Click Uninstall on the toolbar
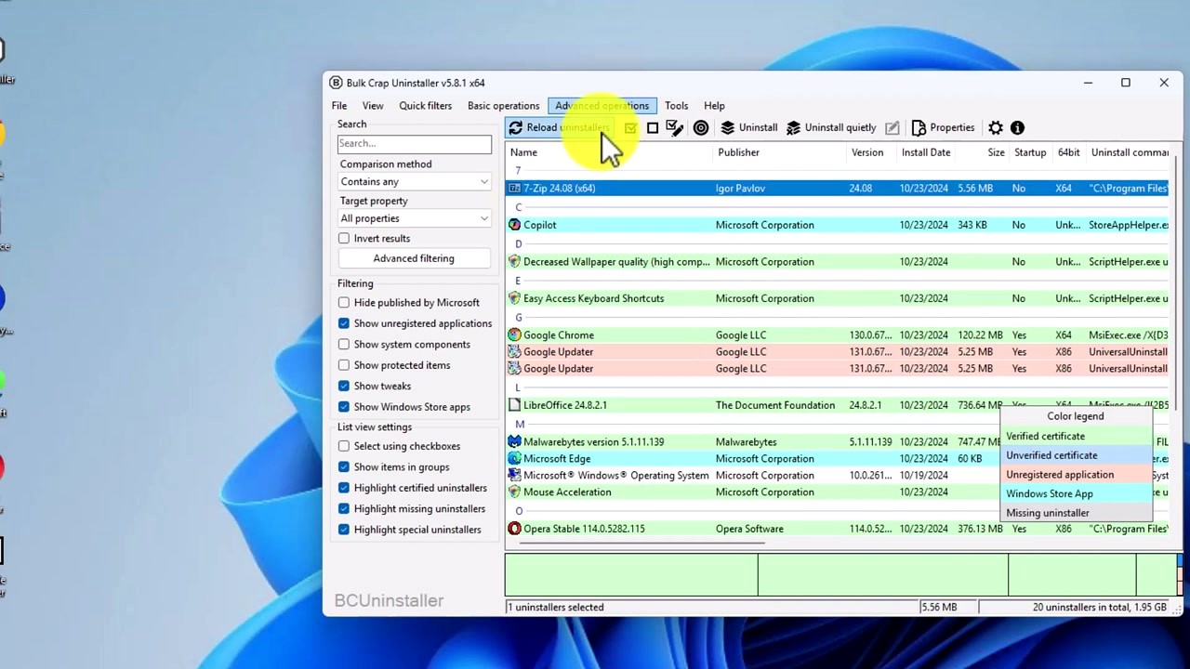 coord(749,127)
